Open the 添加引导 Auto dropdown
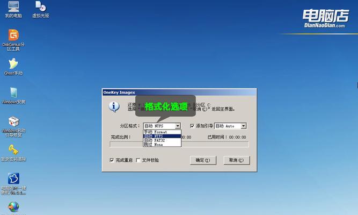358x215 pixels. (x=243, y=126)
